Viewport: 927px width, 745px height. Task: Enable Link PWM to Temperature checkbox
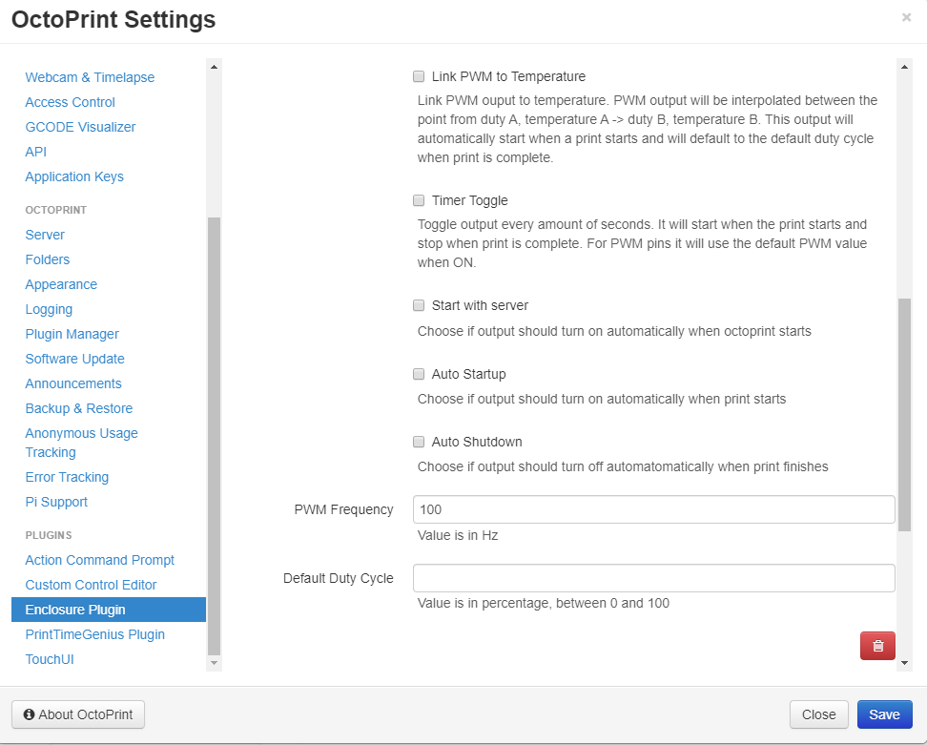pyautogui.click(x=419, y=76)
